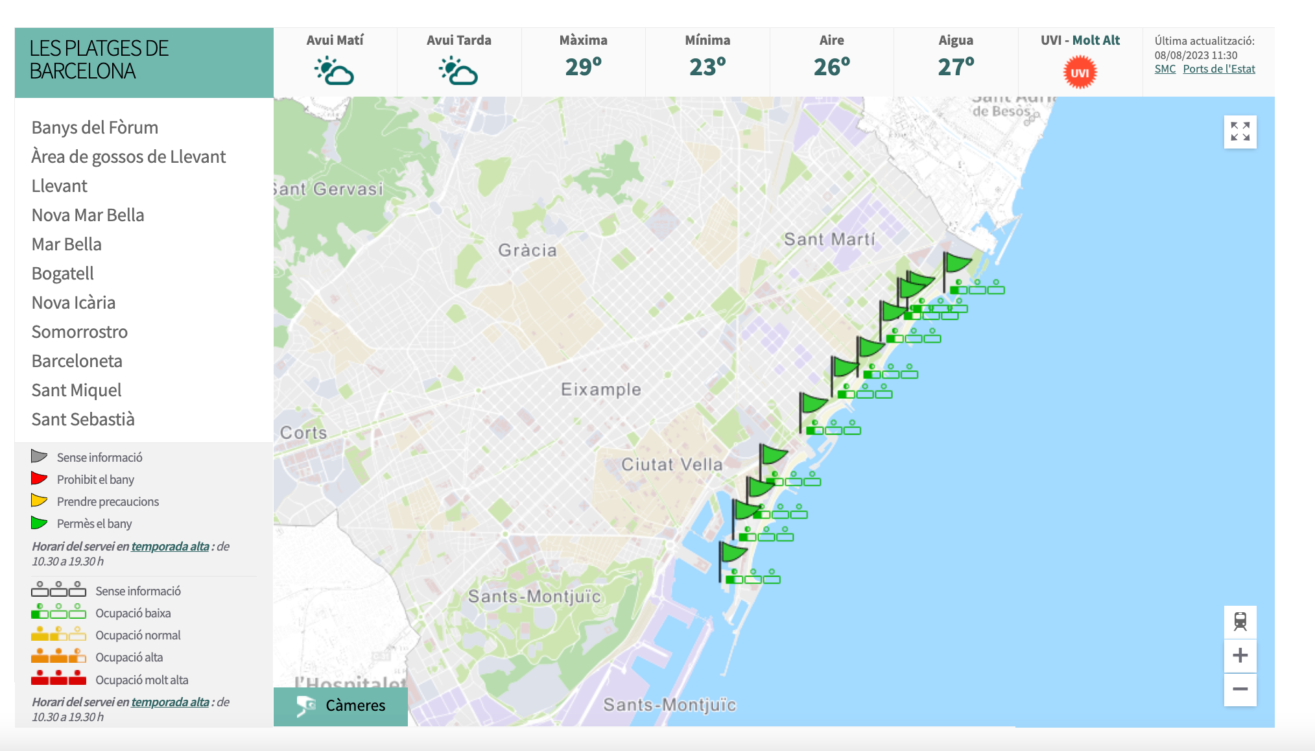Select Sant Sebastià beach

[83, 419]
